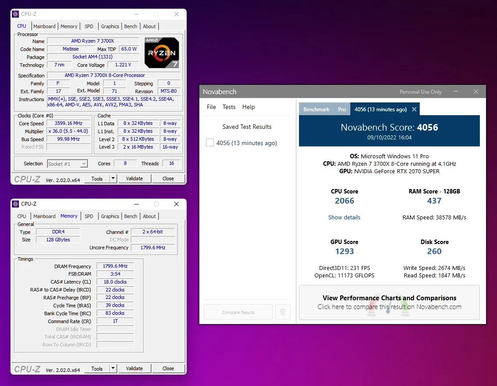Click the FSB:DRAM value 3:54
Image resolution: width=497 pixels, height=386 pixels.
[115, 274]
